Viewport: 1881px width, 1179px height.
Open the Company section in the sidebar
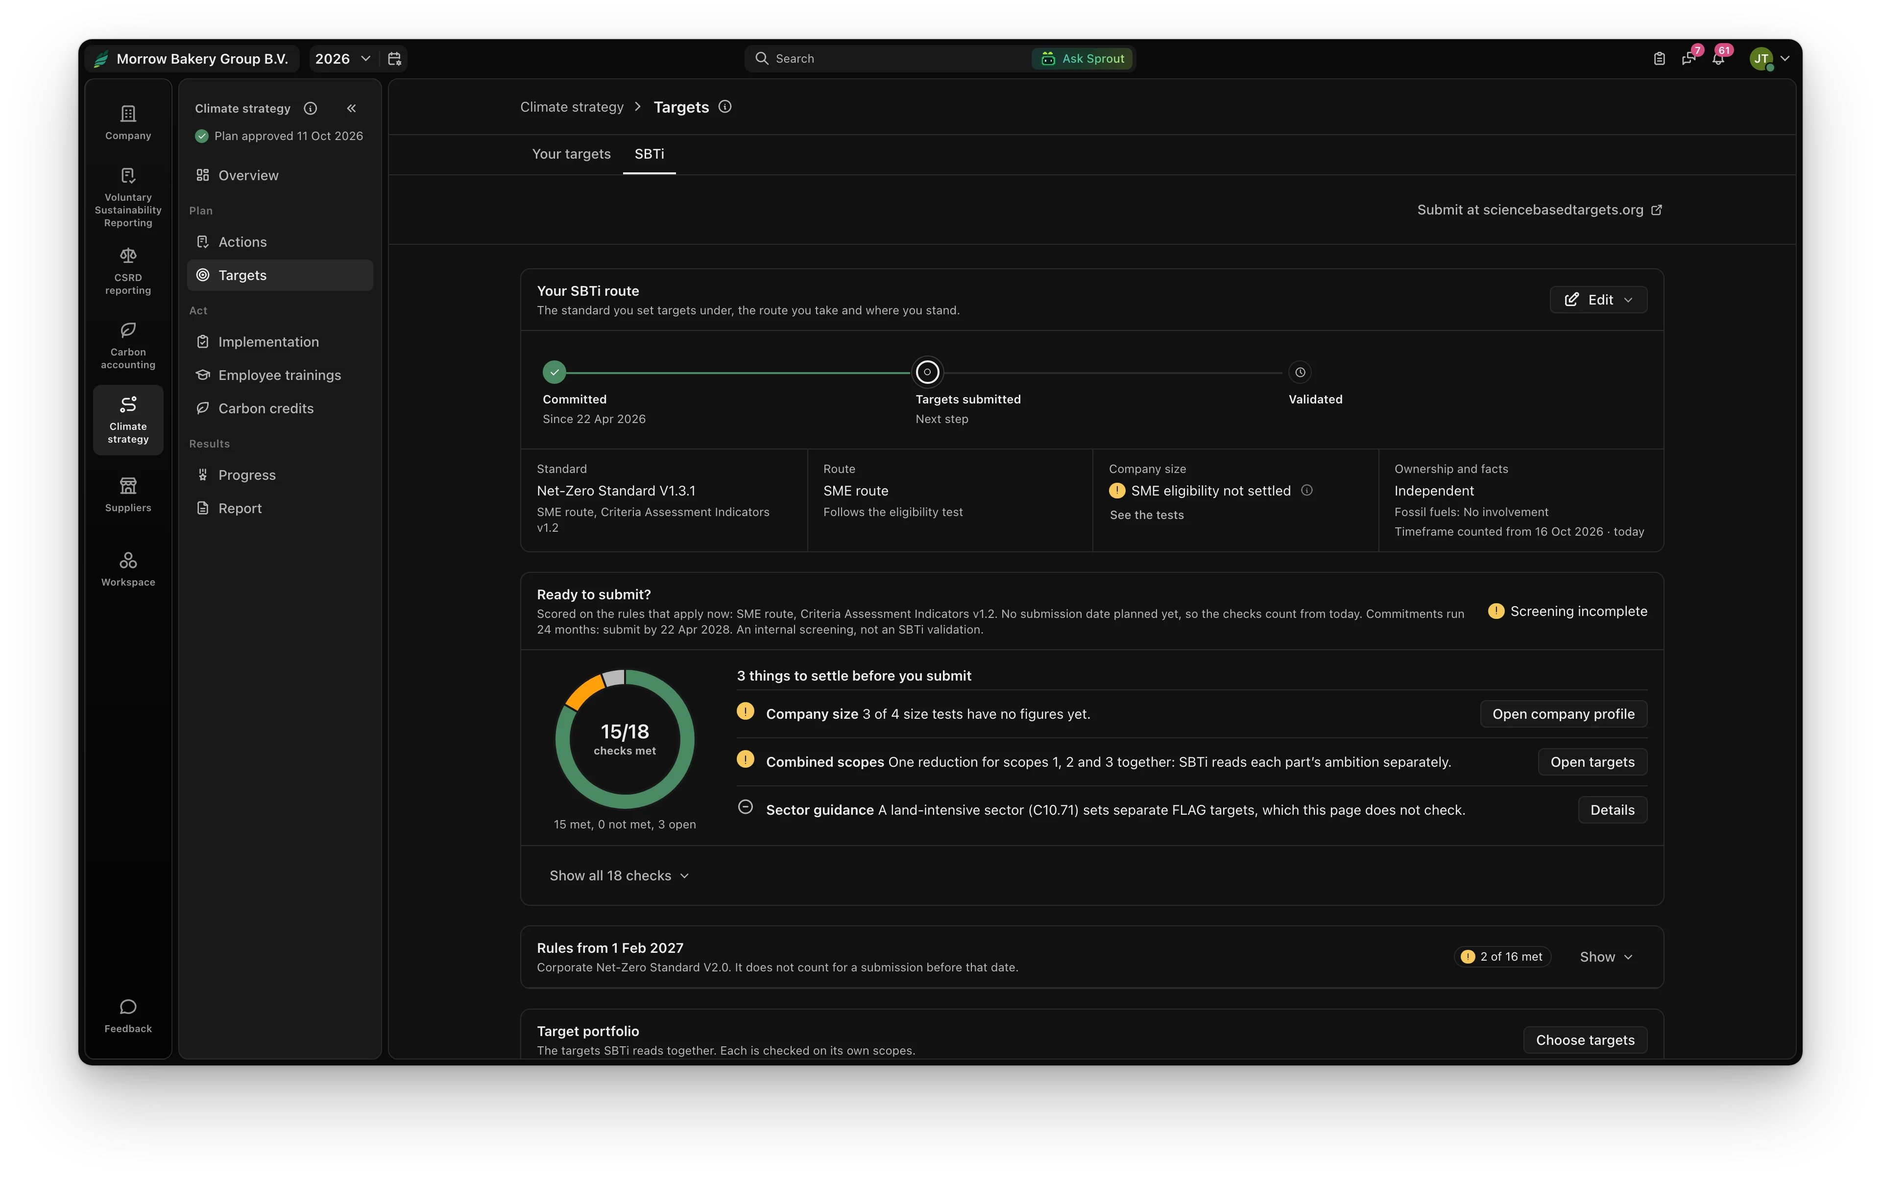[128, 123]
